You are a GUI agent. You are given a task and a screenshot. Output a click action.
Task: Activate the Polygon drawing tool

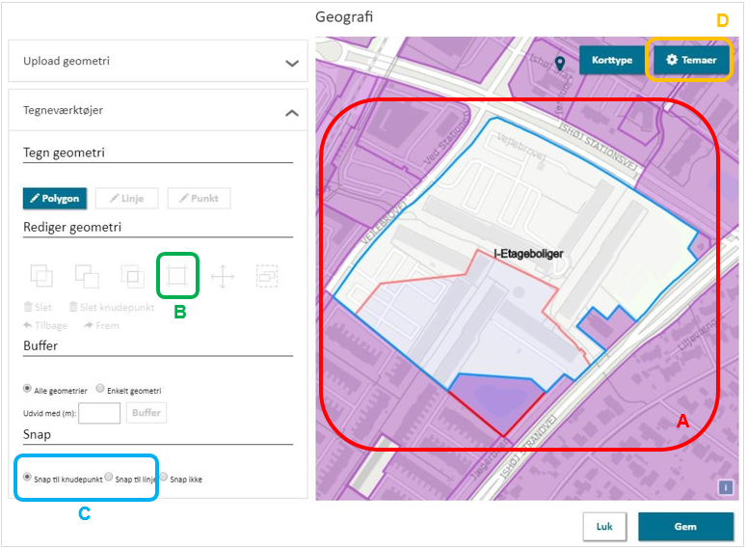tap(55, 198)
